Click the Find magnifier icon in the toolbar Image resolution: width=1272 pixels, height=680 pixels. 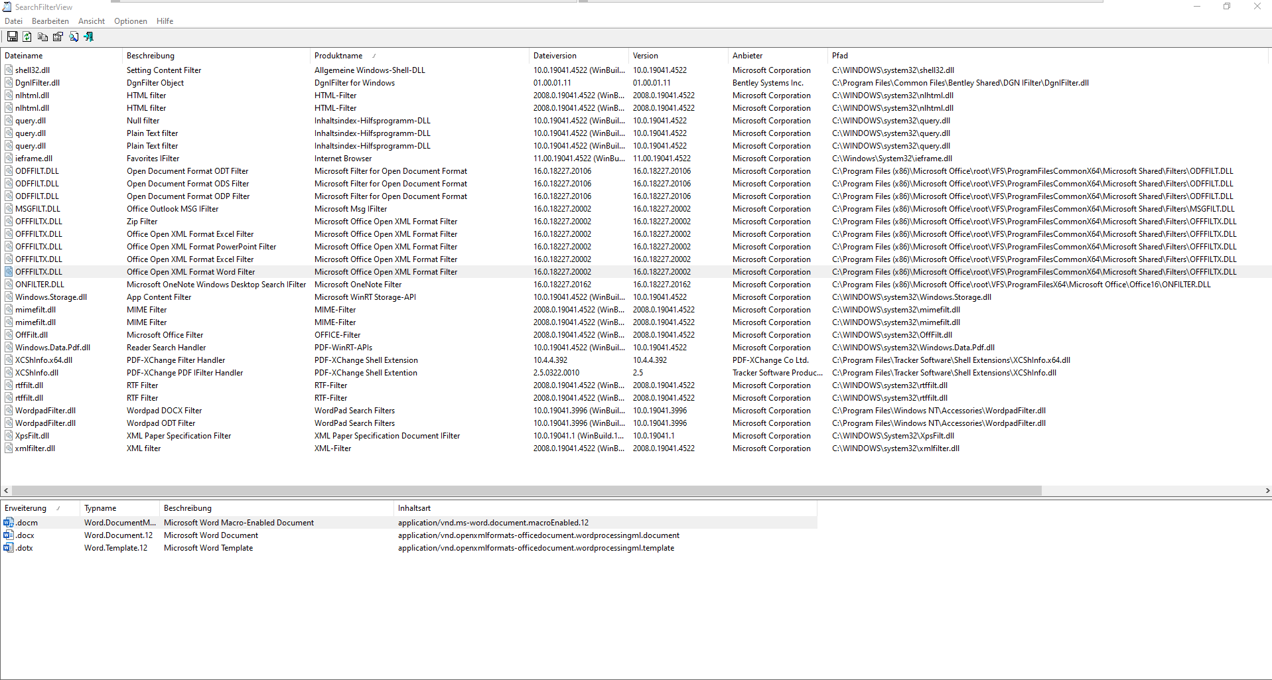[74, 37]
